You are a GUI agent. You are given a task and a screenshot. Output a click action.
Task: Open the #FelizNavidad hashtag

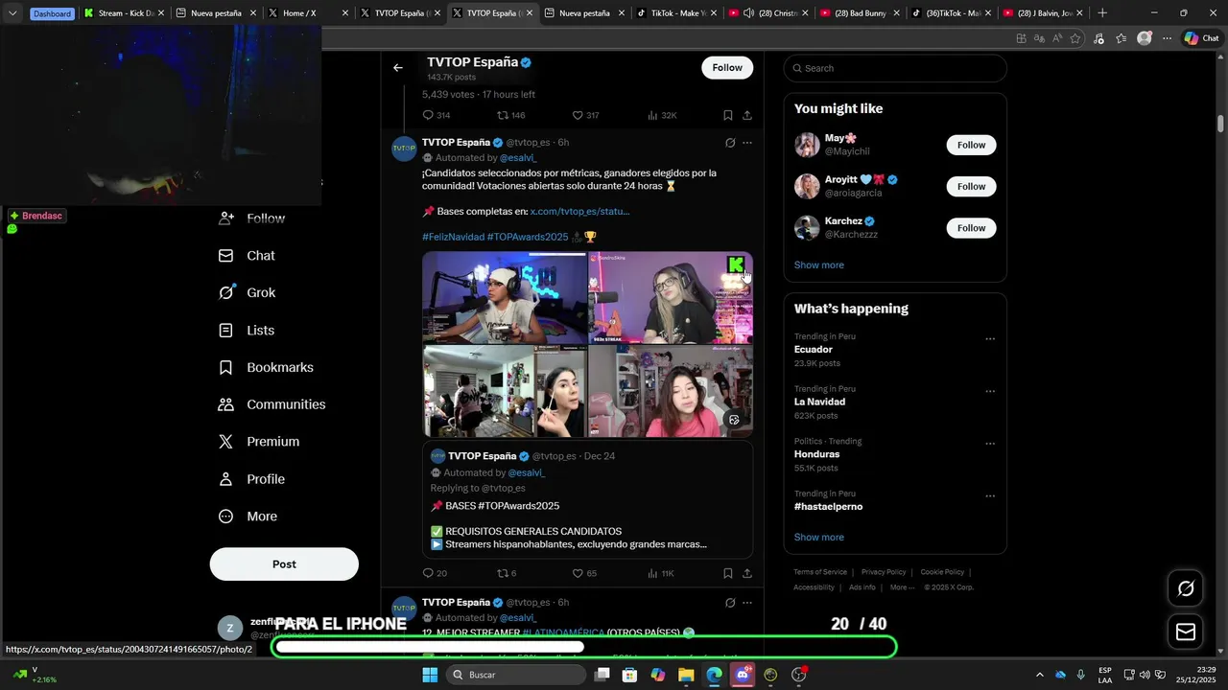coord(453,237)
